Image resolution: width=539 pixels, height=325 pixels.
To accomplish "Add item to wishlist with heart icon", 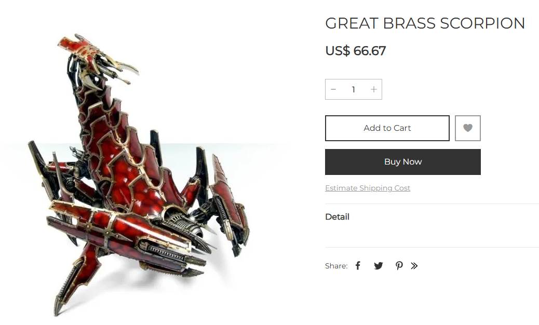I will point(467,128).
